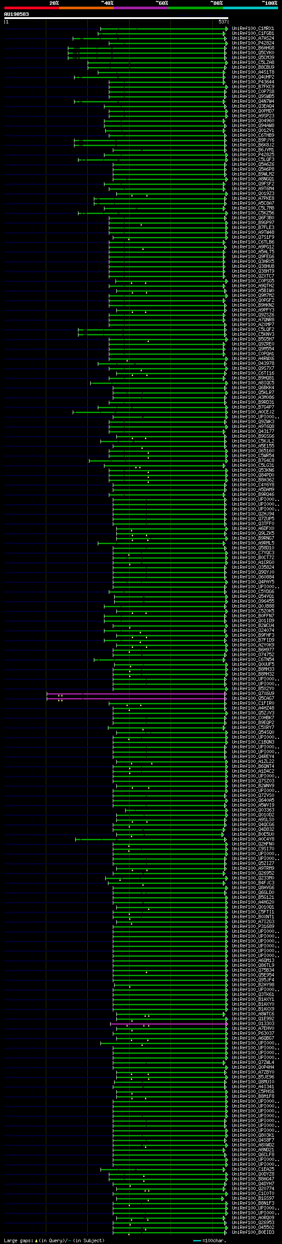
Task: Click hit label UniRef100_Q5ZJV3
Action: [252, 713]
